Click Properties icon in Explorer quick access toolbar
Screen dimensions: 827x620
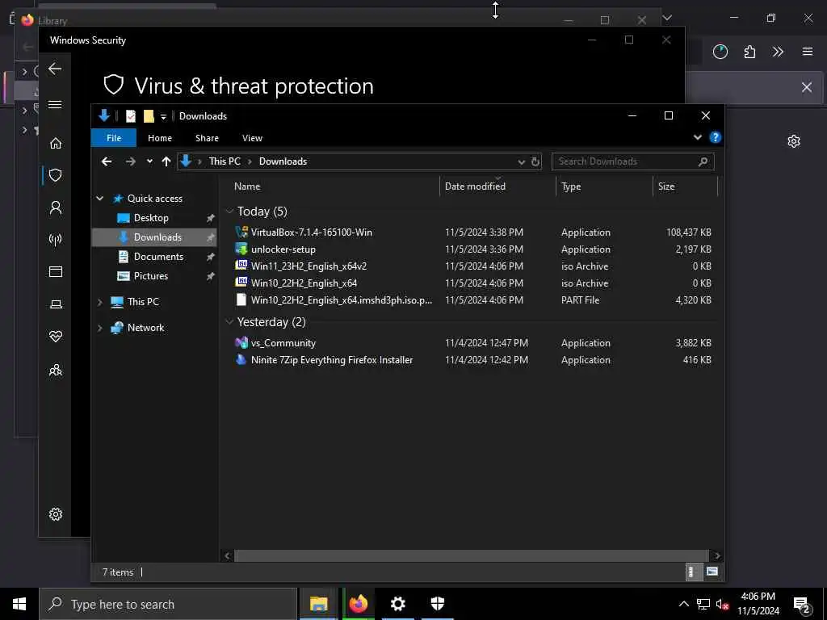[131, 116]
